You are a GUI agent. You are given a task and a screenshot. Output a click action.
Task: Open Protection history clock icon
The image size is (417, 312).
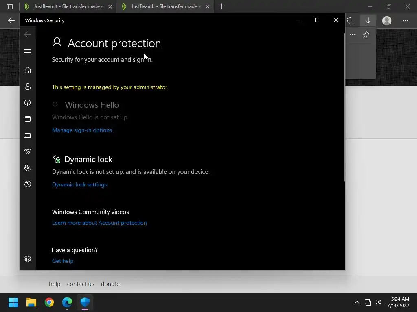28,184
